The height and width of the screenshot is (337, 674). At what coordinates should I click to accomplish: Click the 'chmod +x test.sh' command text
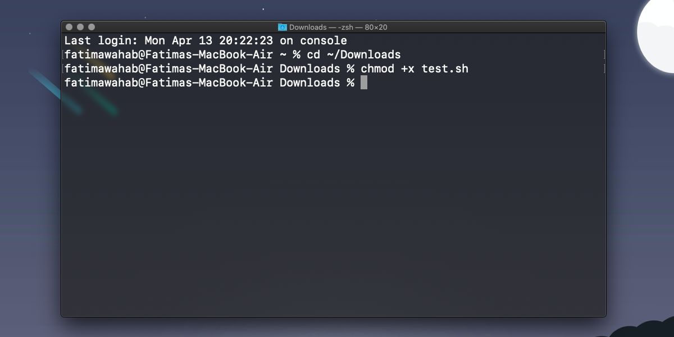[x=415, y=69]
